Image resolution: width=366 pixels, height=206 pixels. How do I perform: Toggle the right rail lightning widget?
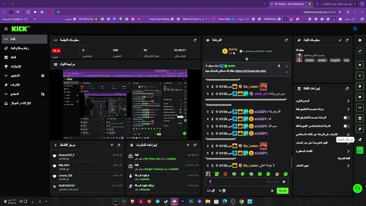pos(360,76)
